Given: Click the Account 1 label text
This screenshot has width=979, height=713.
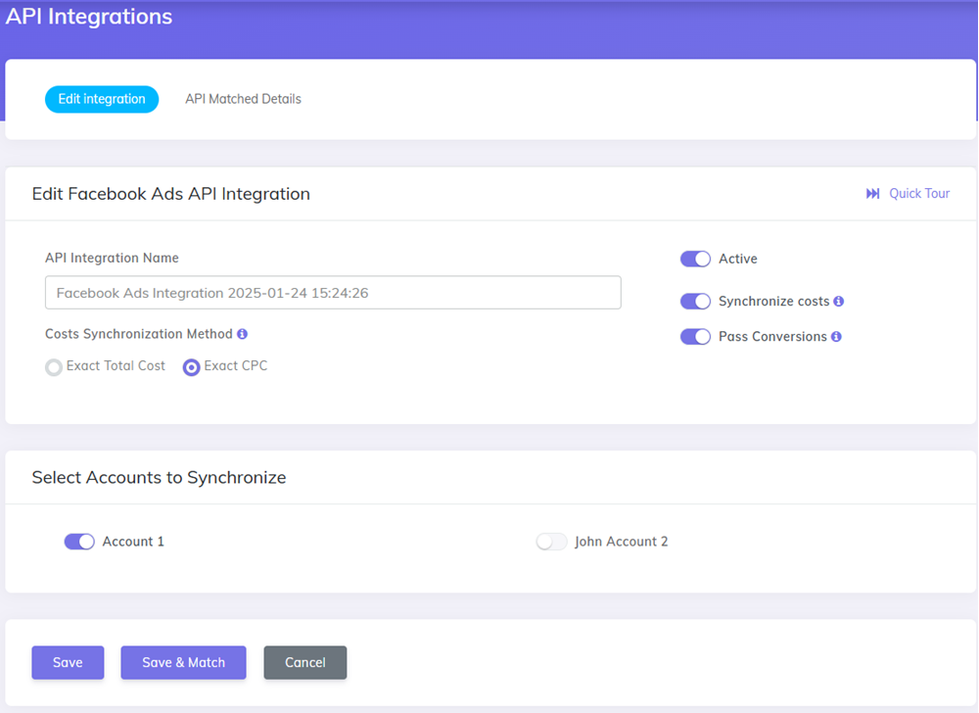Looking at the screenshot, I should coord(133,542).
